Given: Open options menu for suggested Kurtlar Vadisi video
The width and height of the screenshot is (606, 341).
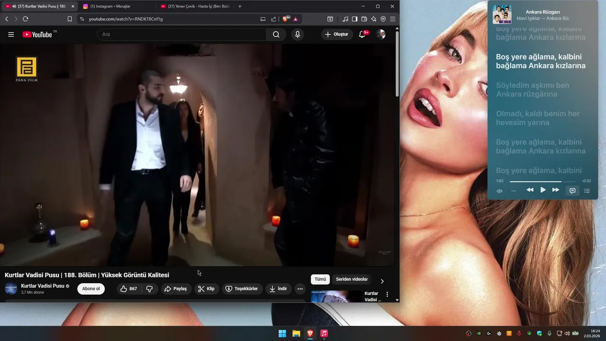Looking at the screenshot, I should coord(387,294).
